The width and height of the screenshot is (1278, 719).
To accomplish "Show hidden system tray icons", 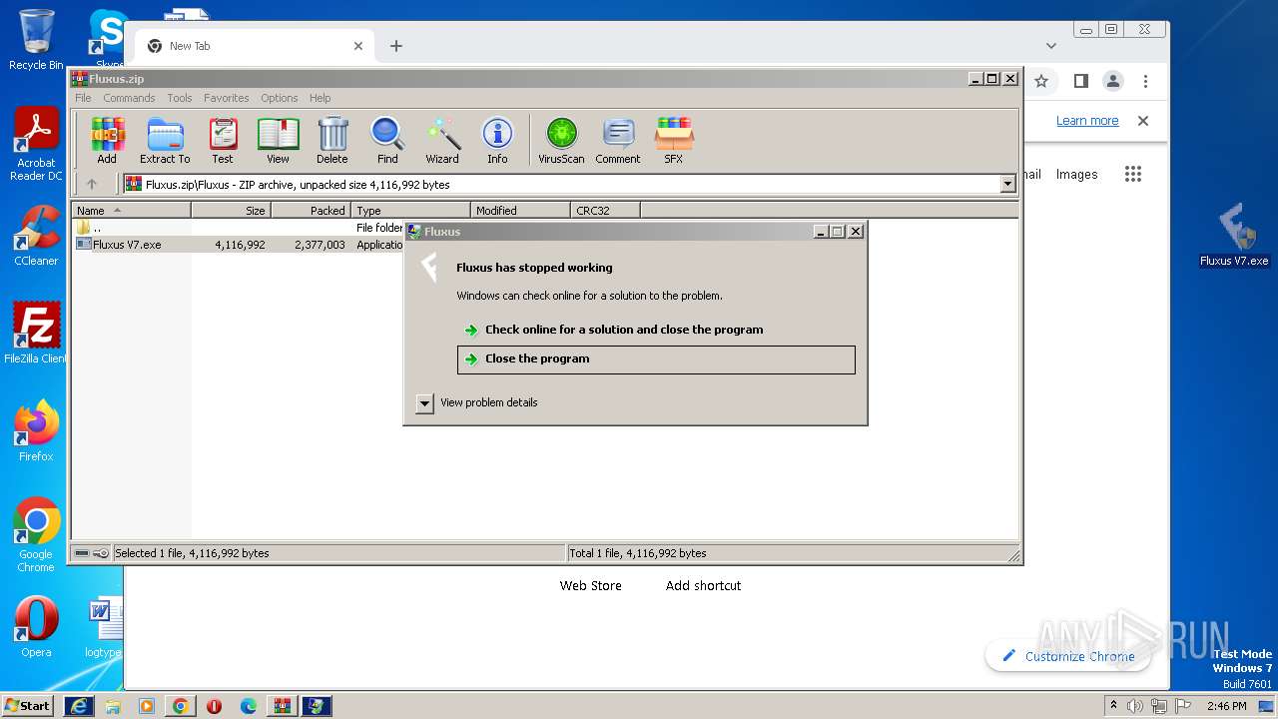I will click(x=1113, y=706).
